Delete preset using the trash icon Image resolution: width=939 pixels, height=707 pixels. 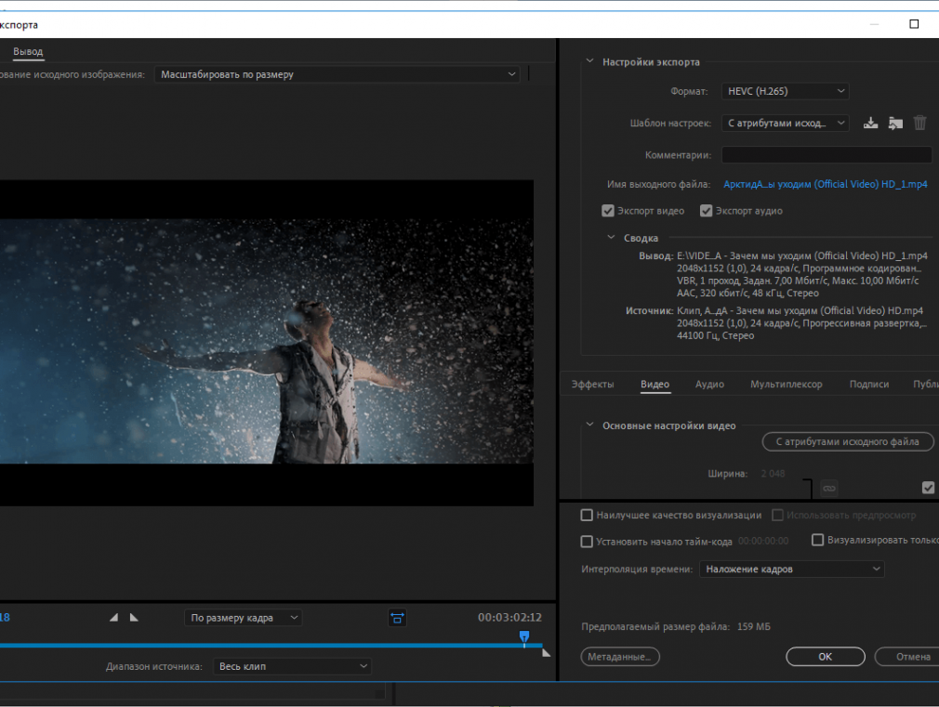(x=919, y=123)
